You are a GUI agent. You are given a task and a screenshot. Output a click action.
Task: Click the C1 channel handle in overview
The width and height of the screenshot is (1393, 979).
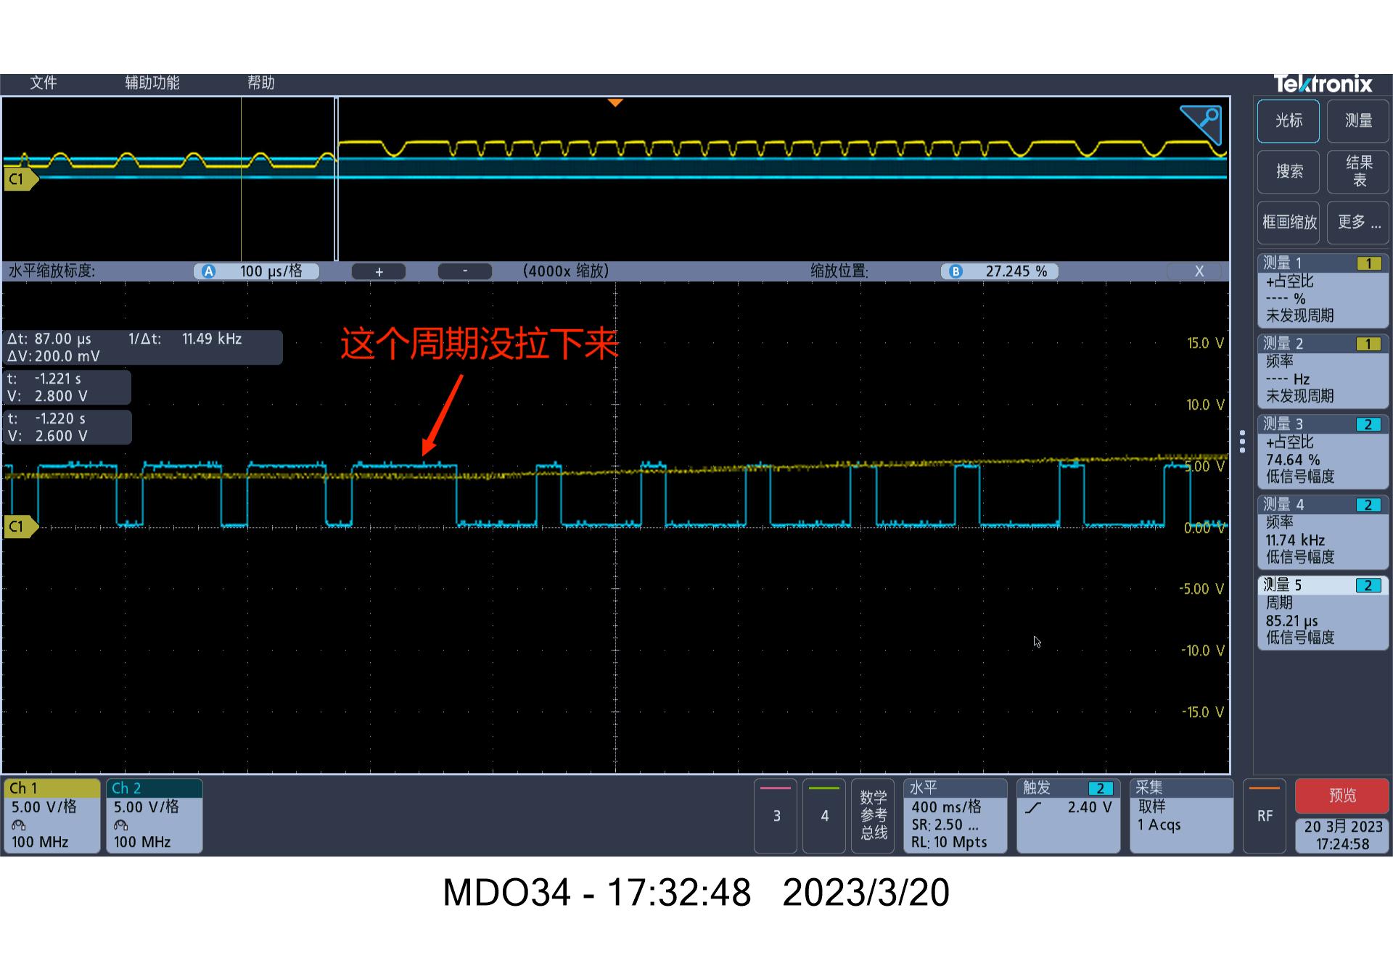[x=20, y=179]
